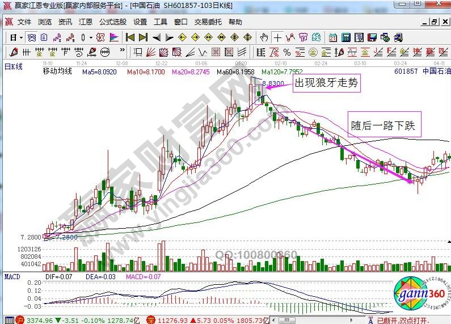Expand the candlestick chart type dropdown

[91, 37]
